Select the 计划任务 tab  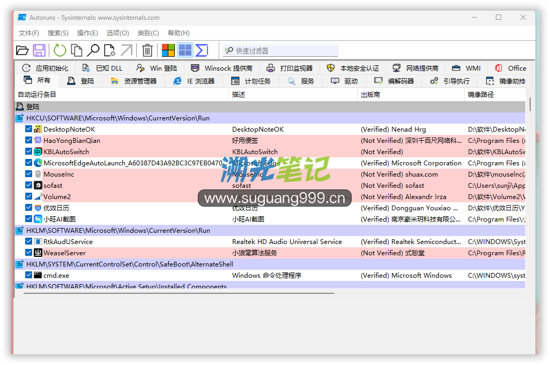(251, 81)
